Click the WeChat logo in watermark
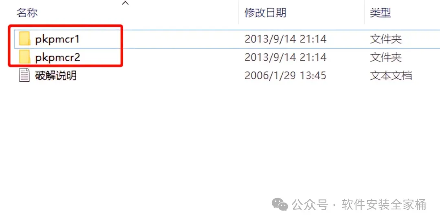This screenshot has width=440, height=222. (x=279, y=205)
